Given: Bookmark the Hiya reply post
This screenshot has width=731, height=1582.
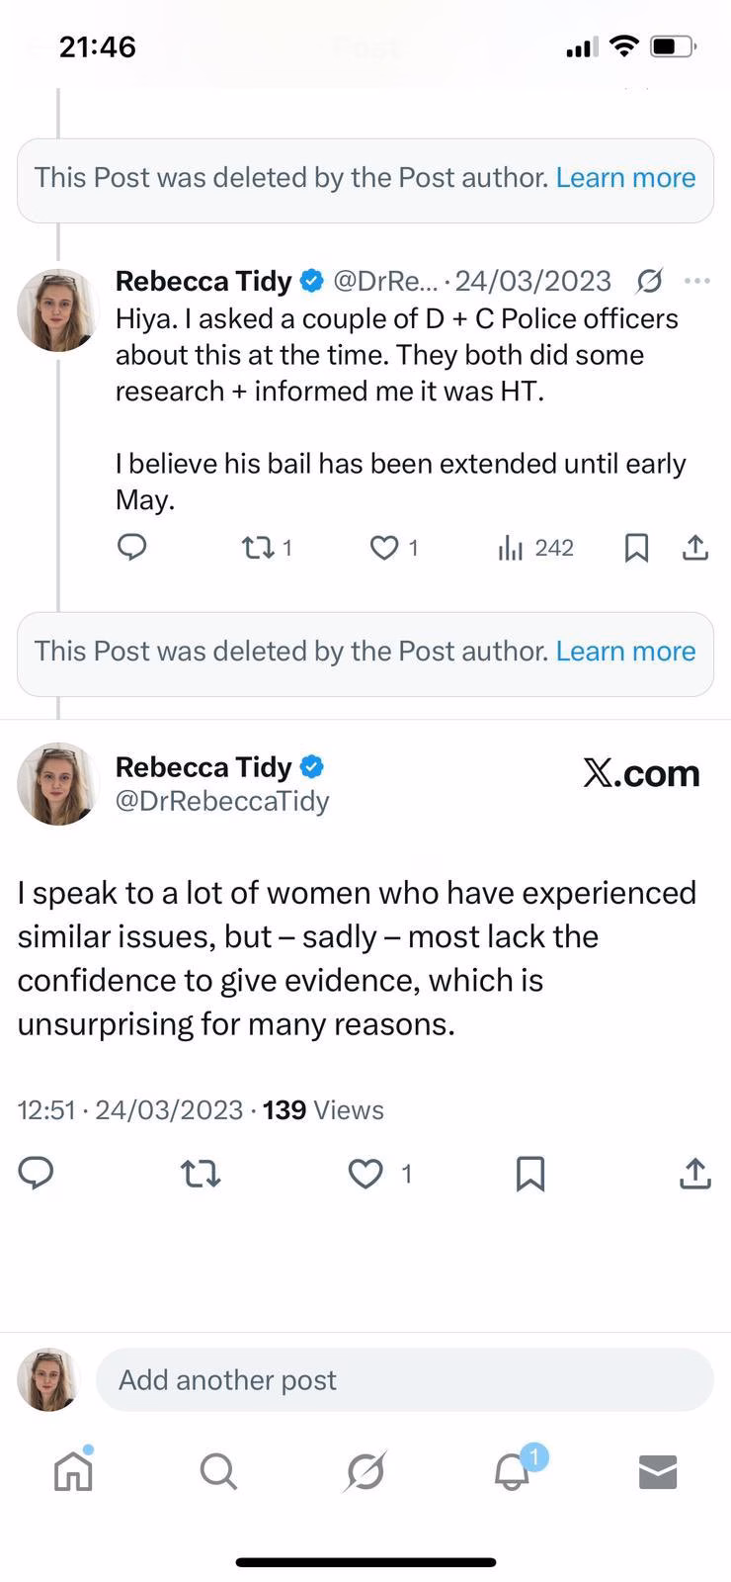Looking at the screenshot, I should 637,547.
